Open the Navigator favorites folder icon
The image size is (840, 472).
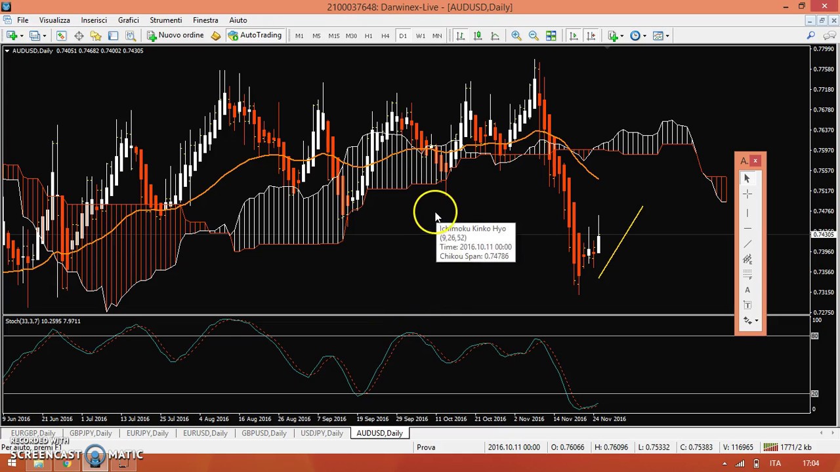tap(96, 35)
